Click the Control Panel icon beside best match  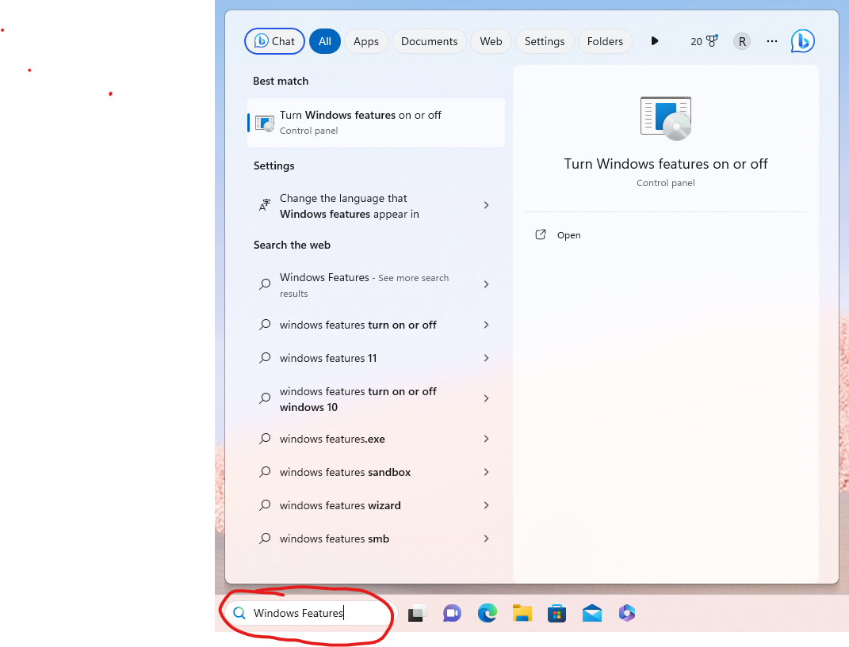[x=264, y=123]
